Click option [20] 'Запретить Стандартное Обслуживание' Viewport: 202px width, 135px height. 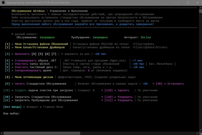[37, 97]
